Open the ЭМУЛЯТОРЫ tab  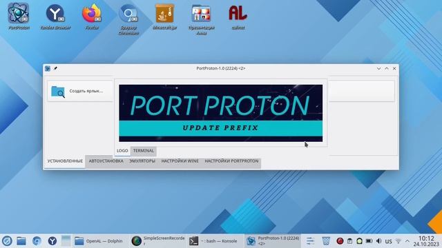(142, 161)
